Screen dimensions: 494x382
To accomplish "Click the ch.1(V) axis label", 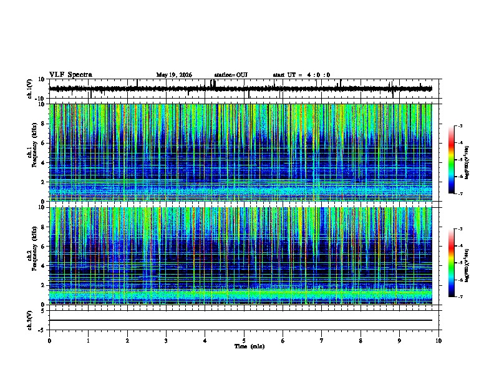I will click(29, 89).
